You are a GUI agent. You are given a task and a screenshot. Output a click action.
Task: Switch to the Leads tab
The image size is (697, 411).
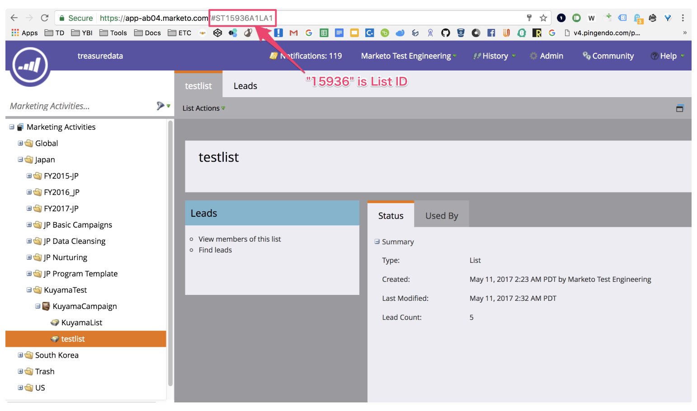(x=245, y=86)
